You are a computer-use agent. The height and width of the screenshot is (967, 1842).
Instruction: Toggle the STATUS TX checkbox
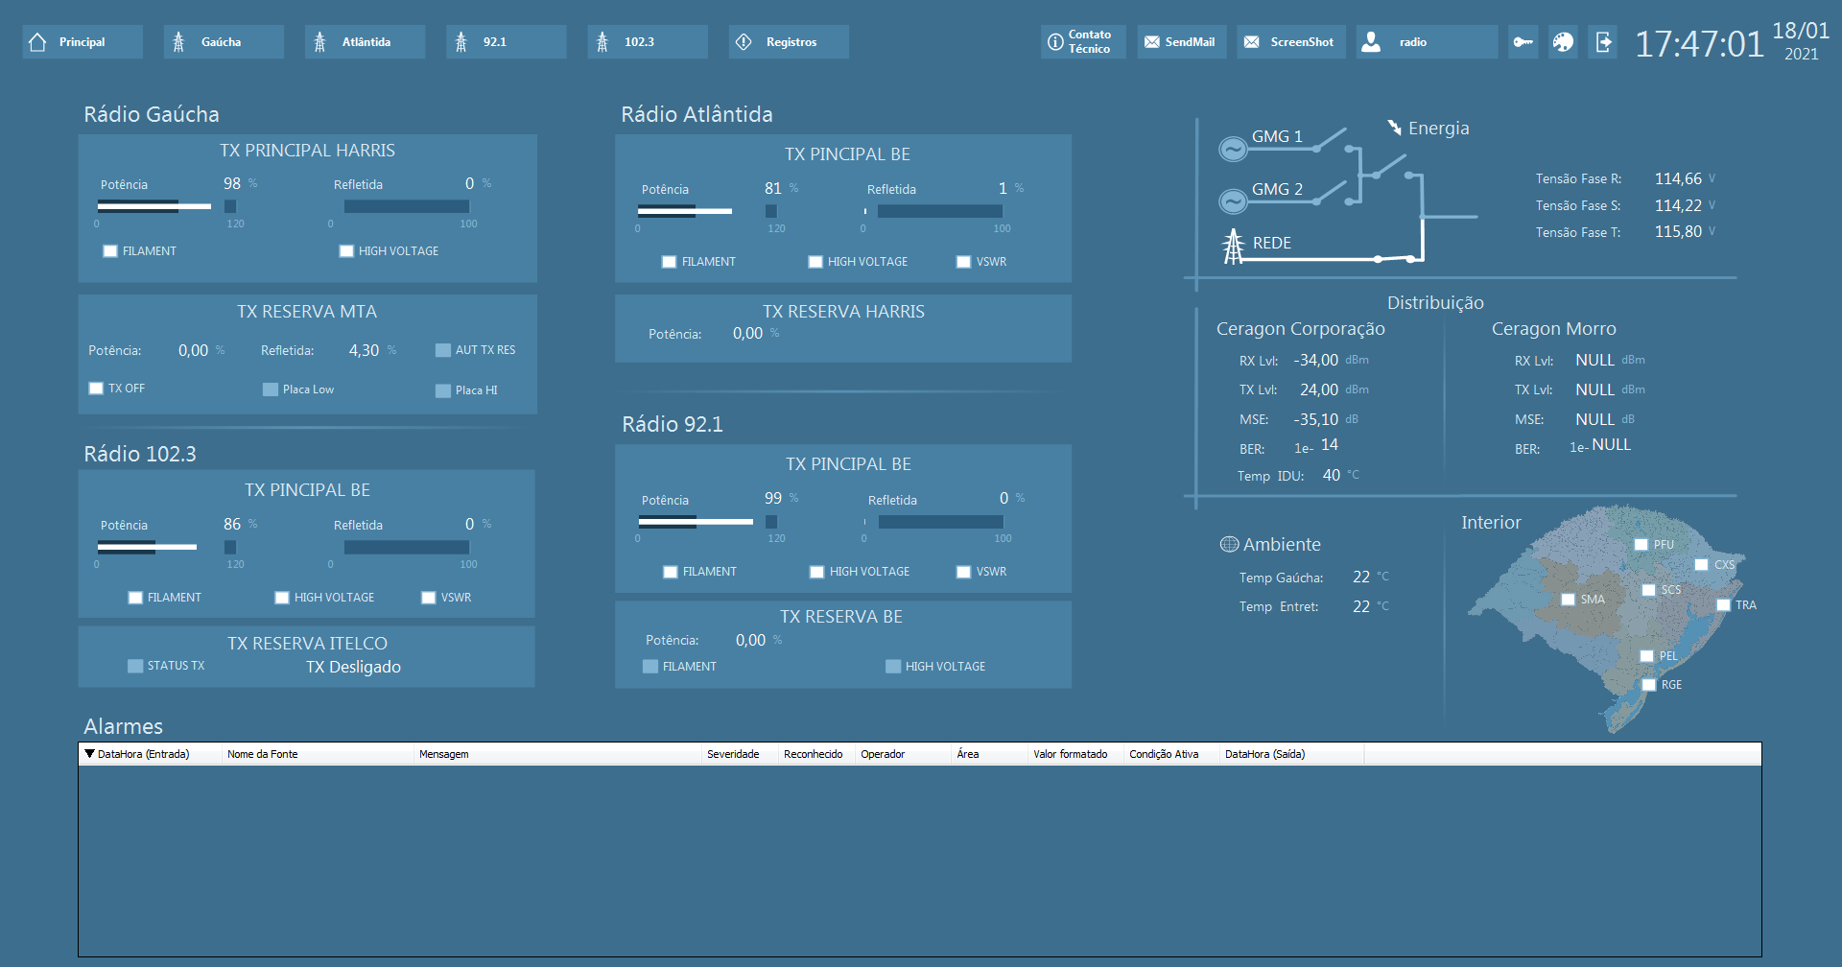[x=135, y=666]
